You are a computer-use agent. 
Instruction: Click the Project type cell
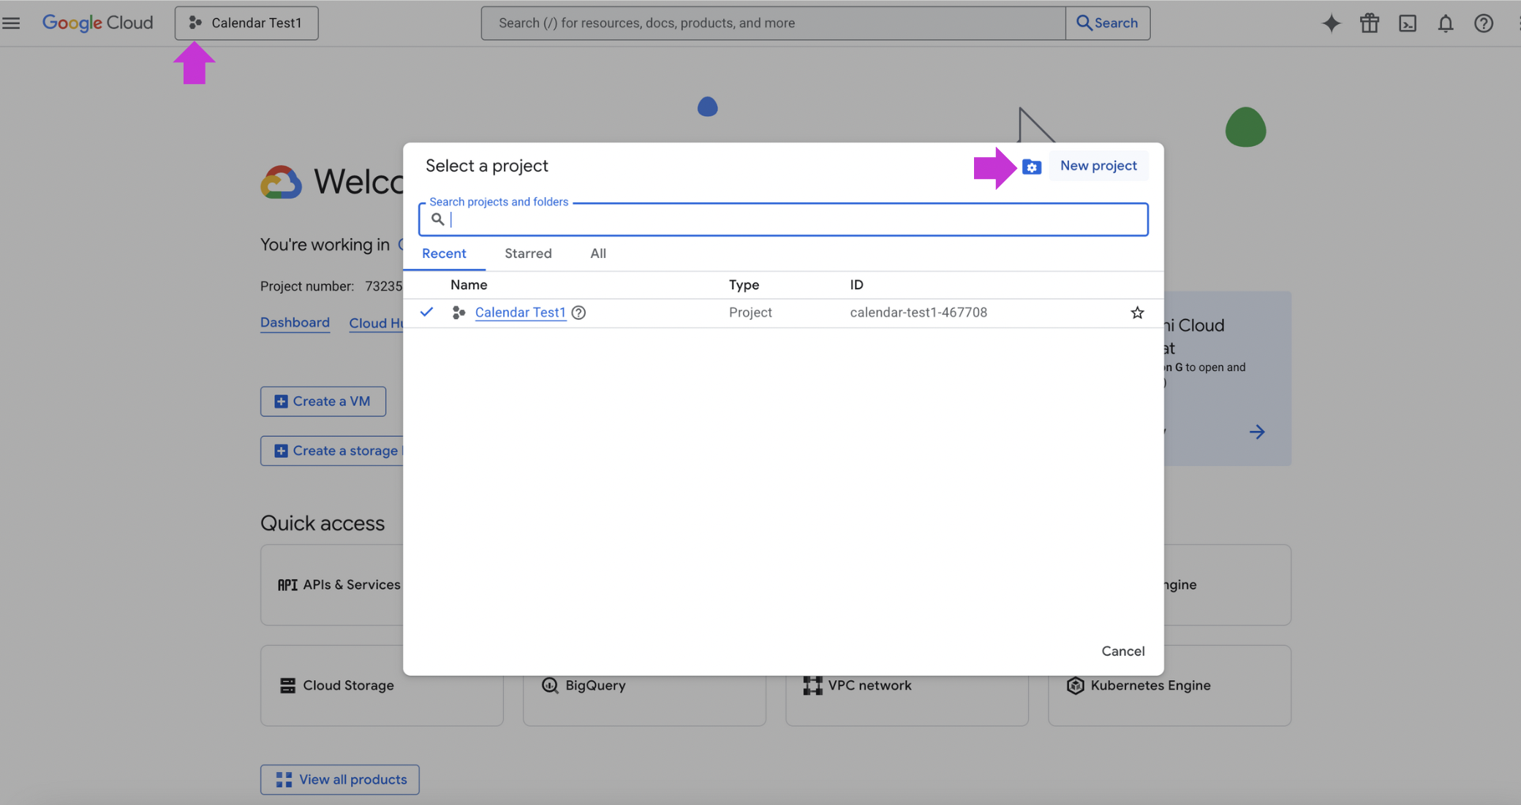(750, 313)
